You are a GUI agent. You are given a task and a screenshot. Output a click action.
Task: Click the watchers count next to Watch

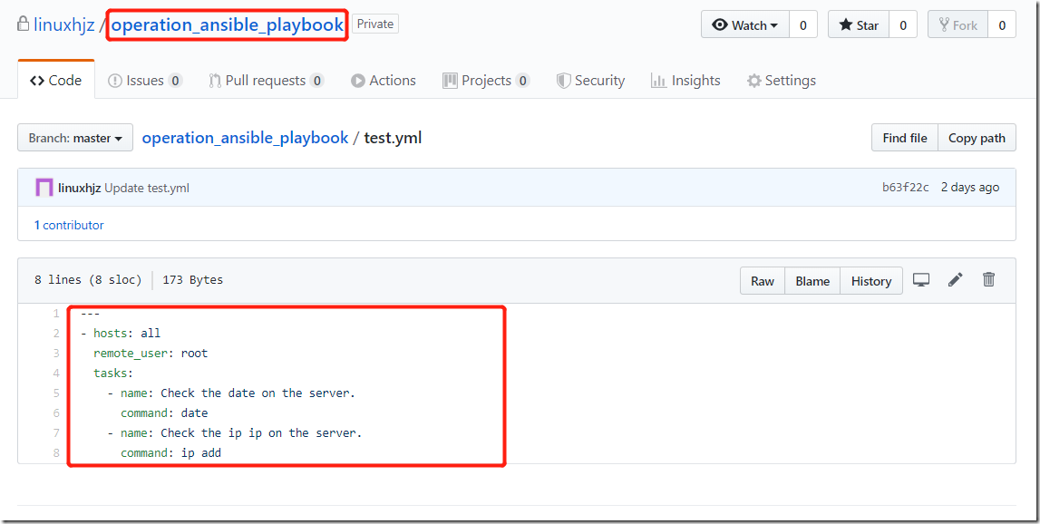(802, 25)
